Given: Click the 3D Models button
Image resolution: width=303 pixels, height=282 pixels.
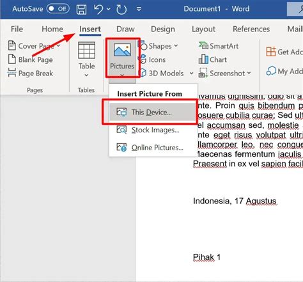Looking at the screenshot, I should [161, 73].
